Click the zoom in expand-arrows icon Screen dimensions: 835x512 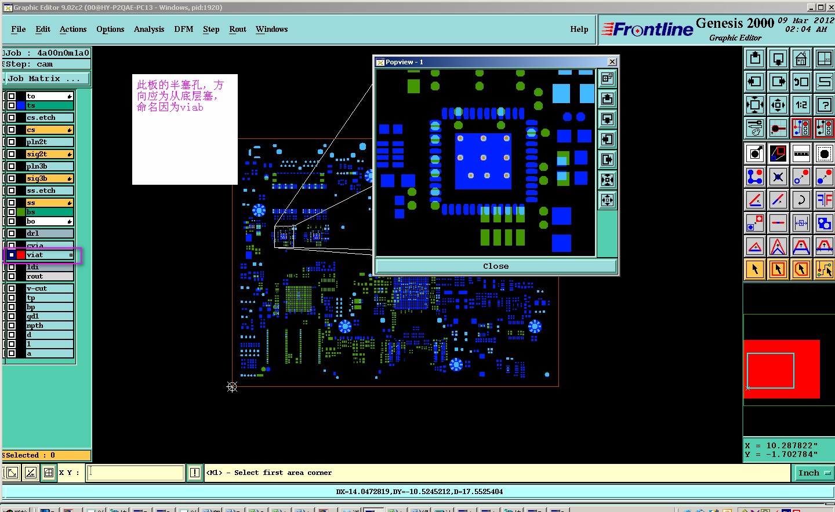click(x=754, y=105)
